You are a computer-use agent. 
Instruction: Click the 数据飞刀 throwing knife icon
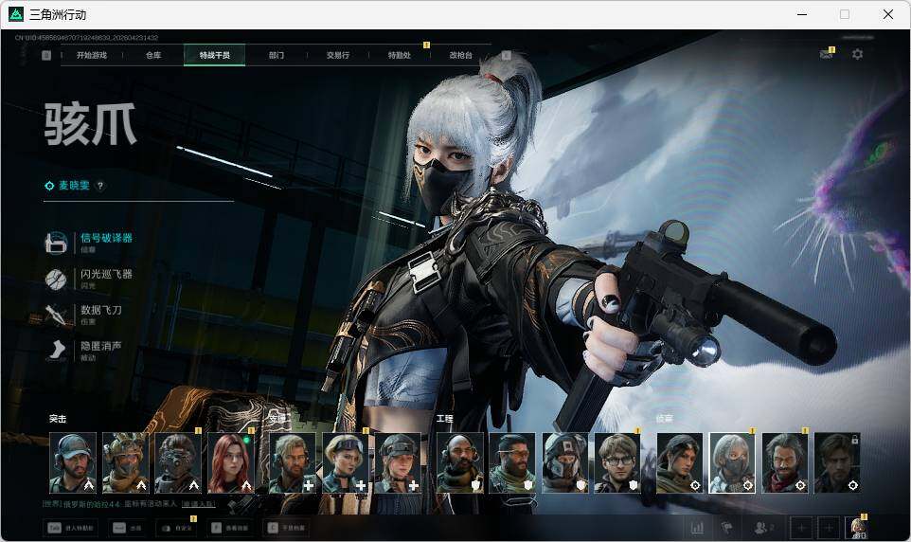57,315
